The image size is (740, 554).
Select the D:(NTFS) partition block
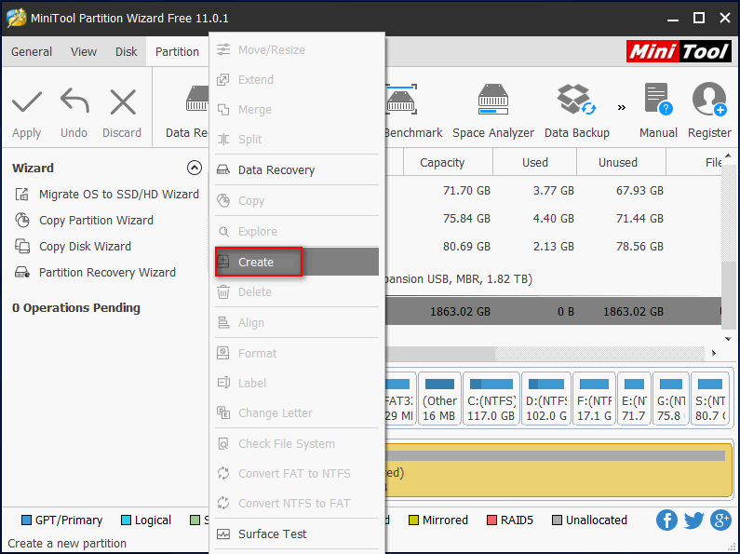pos(546,399)
